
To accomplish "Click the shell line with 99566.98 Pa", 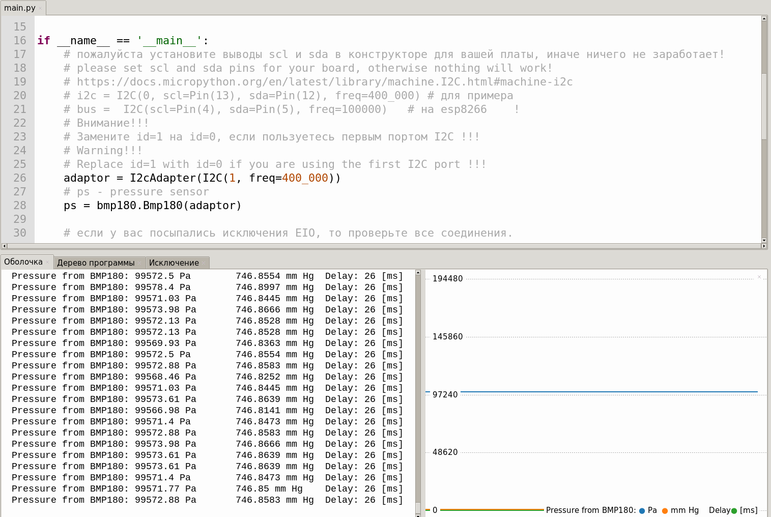I will [207, 410].
